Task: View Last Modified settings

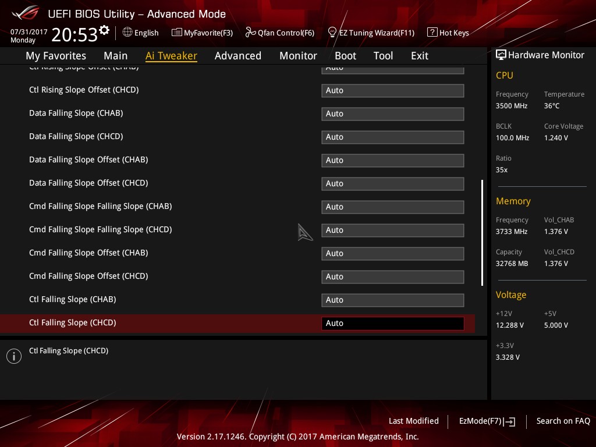Action: tap(414, 421)
